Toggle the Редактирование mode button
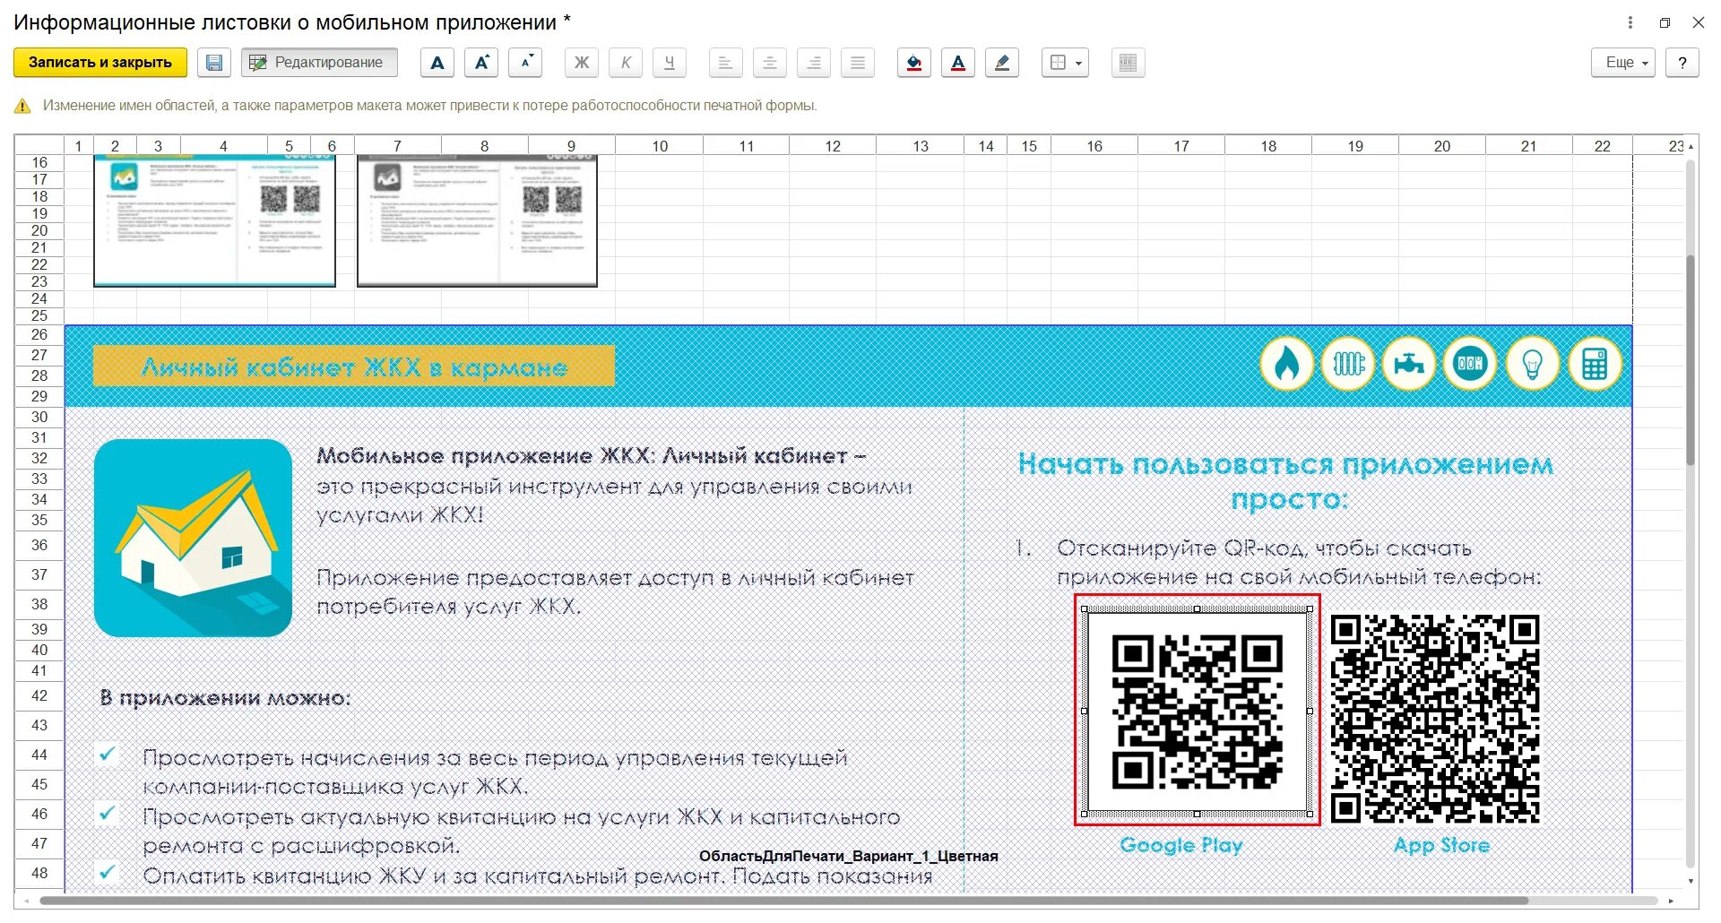Viewport: 1721px width, 923px height. (x=319, y=63)
